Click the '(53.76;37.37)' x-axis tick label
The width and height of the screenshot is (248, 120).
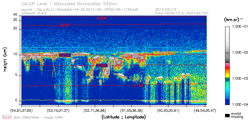[58, 110]
